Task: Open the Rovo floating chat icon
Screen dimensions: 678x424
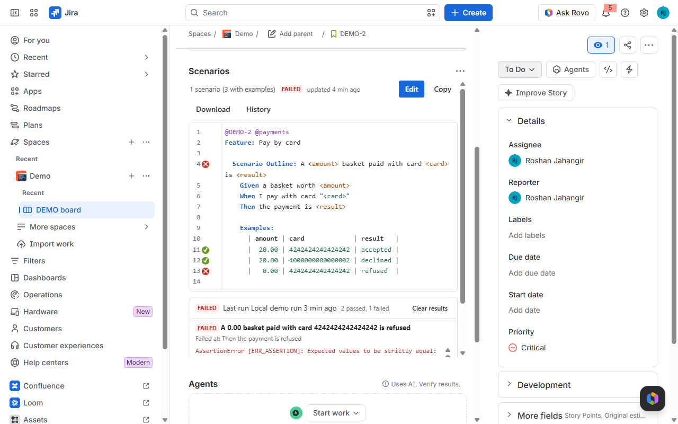Action: click(653, 399)
